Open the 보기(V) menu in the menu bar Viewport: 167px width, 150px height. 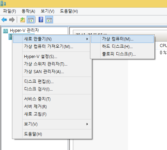pos(48,11)
